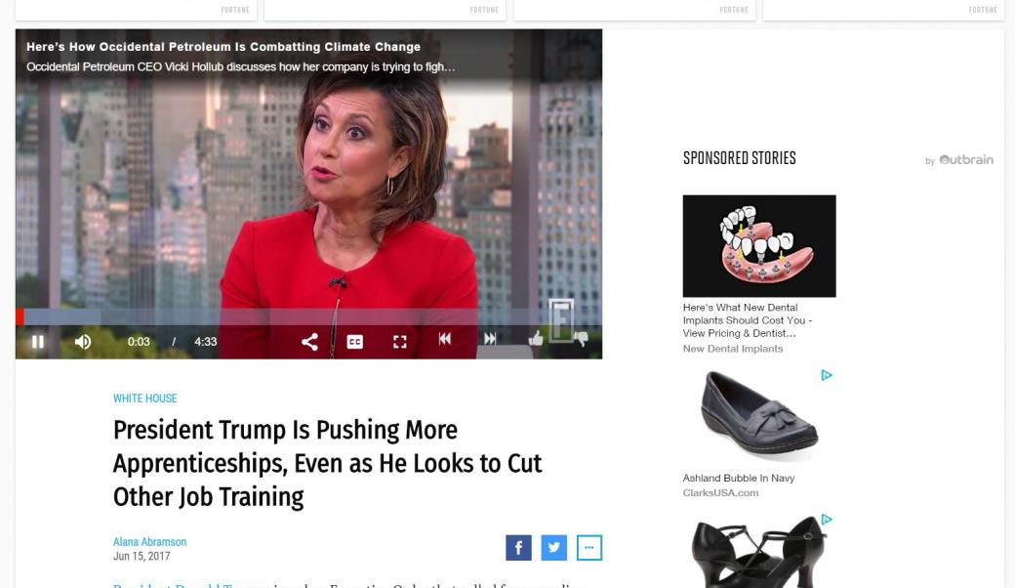Visit the Outbrain logo link
Screen dimensions: 1015x588
[x=966, y=159]
